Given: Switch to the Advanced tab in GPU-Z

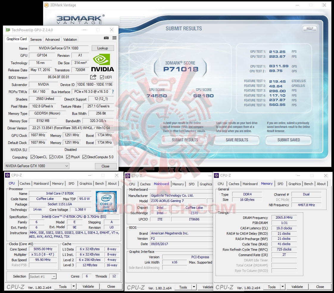Looking at the screenshot, I should click(52, 39).
